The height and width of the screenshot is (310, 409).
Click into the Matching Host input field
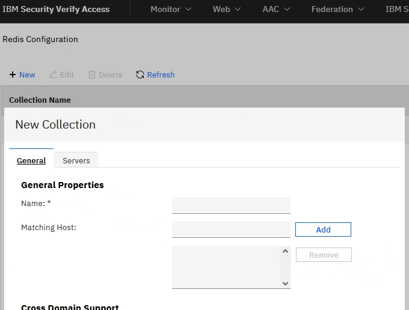click(231, 229)
